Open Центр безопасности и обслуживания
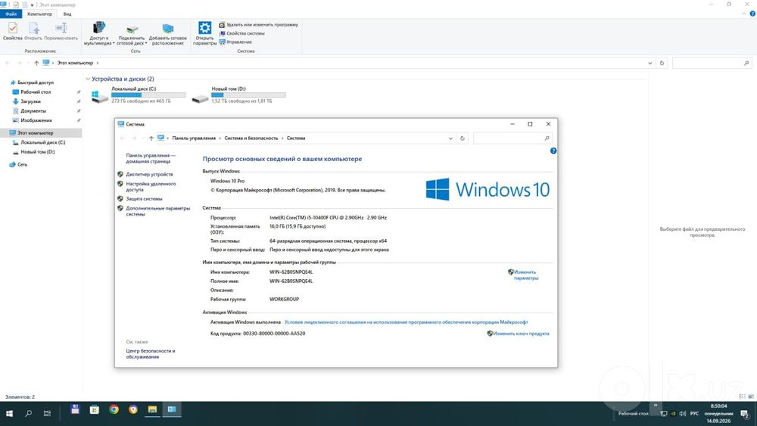The height and width of the screenshot is (426, 757). click(150, 354)
